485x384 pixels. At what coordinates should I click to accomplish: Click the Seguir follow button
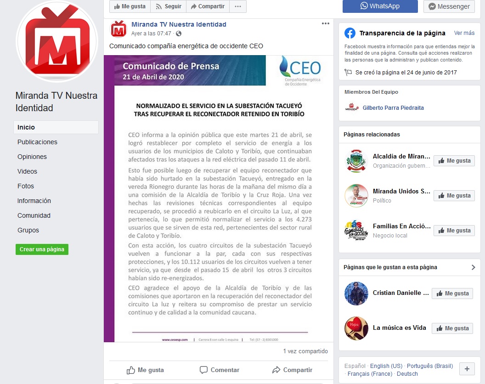[168, 6]
